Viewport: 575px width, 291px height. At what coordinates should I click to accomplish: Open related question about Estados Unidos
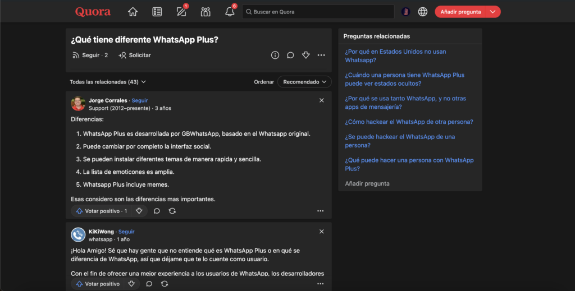pos(395,56)
